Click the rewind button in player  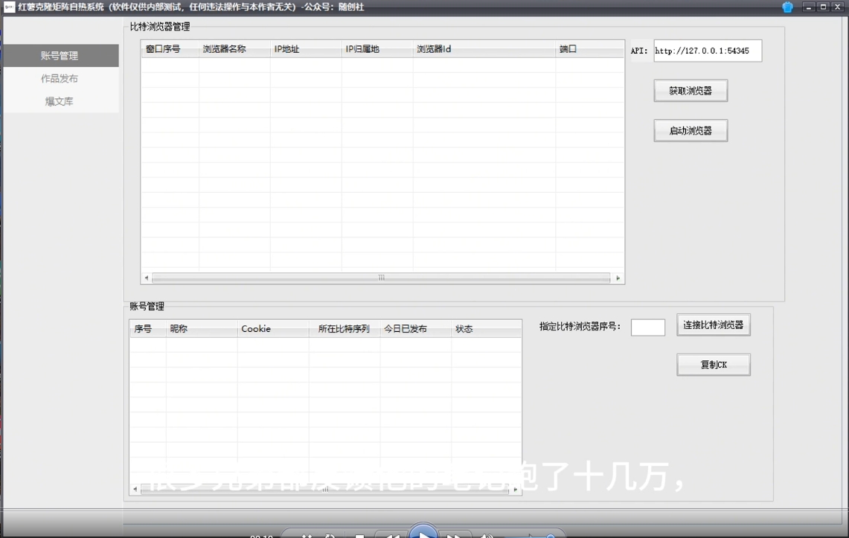click(x=391, y=535)
